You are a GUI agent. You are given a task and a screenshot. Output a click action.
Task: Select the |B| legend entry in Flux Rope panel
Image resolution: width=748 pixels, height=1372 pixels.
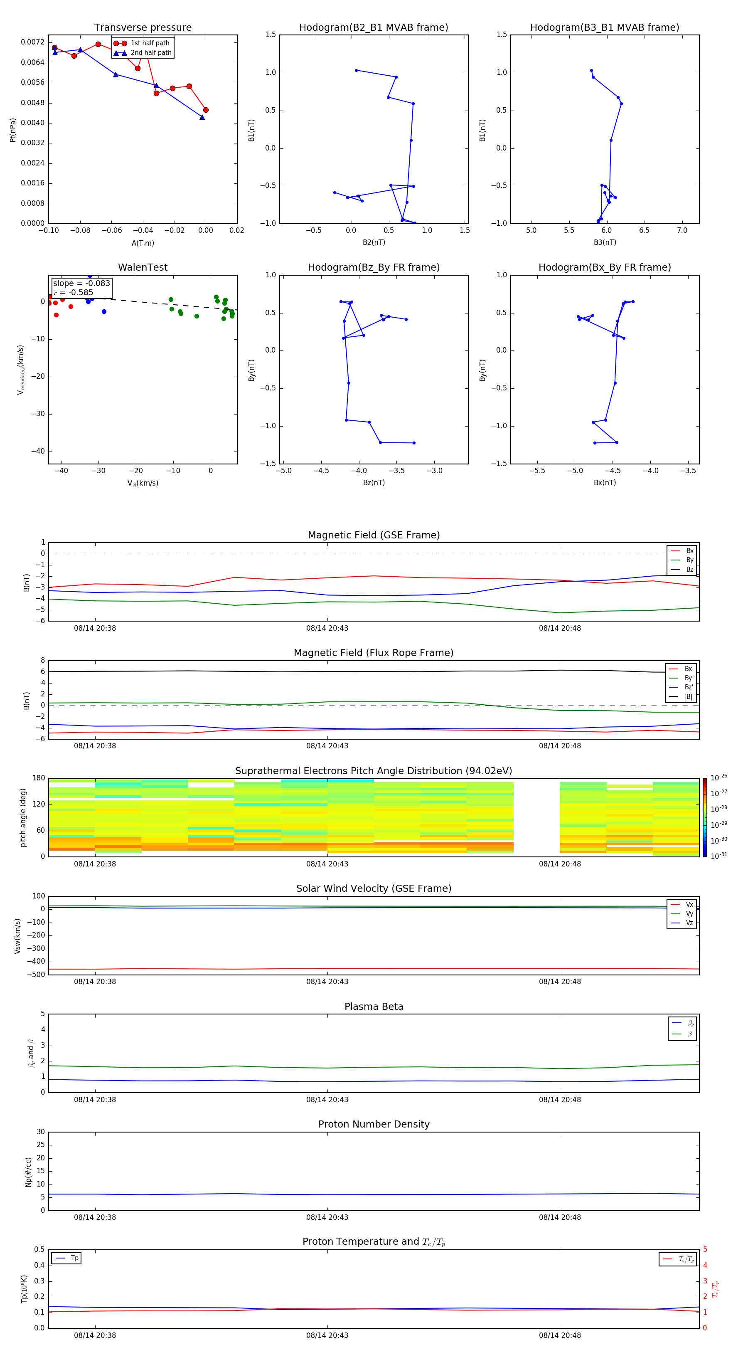point(681,697)
